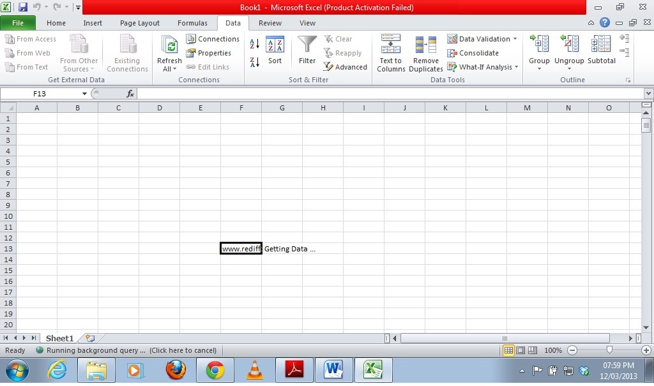Sort Z to A descending
The width and height of the screenshot is (654, 386).
click(255, 63)
